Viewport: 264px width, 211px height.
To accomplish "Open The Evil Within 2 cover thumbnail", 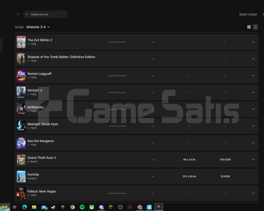I will point(21,42).
